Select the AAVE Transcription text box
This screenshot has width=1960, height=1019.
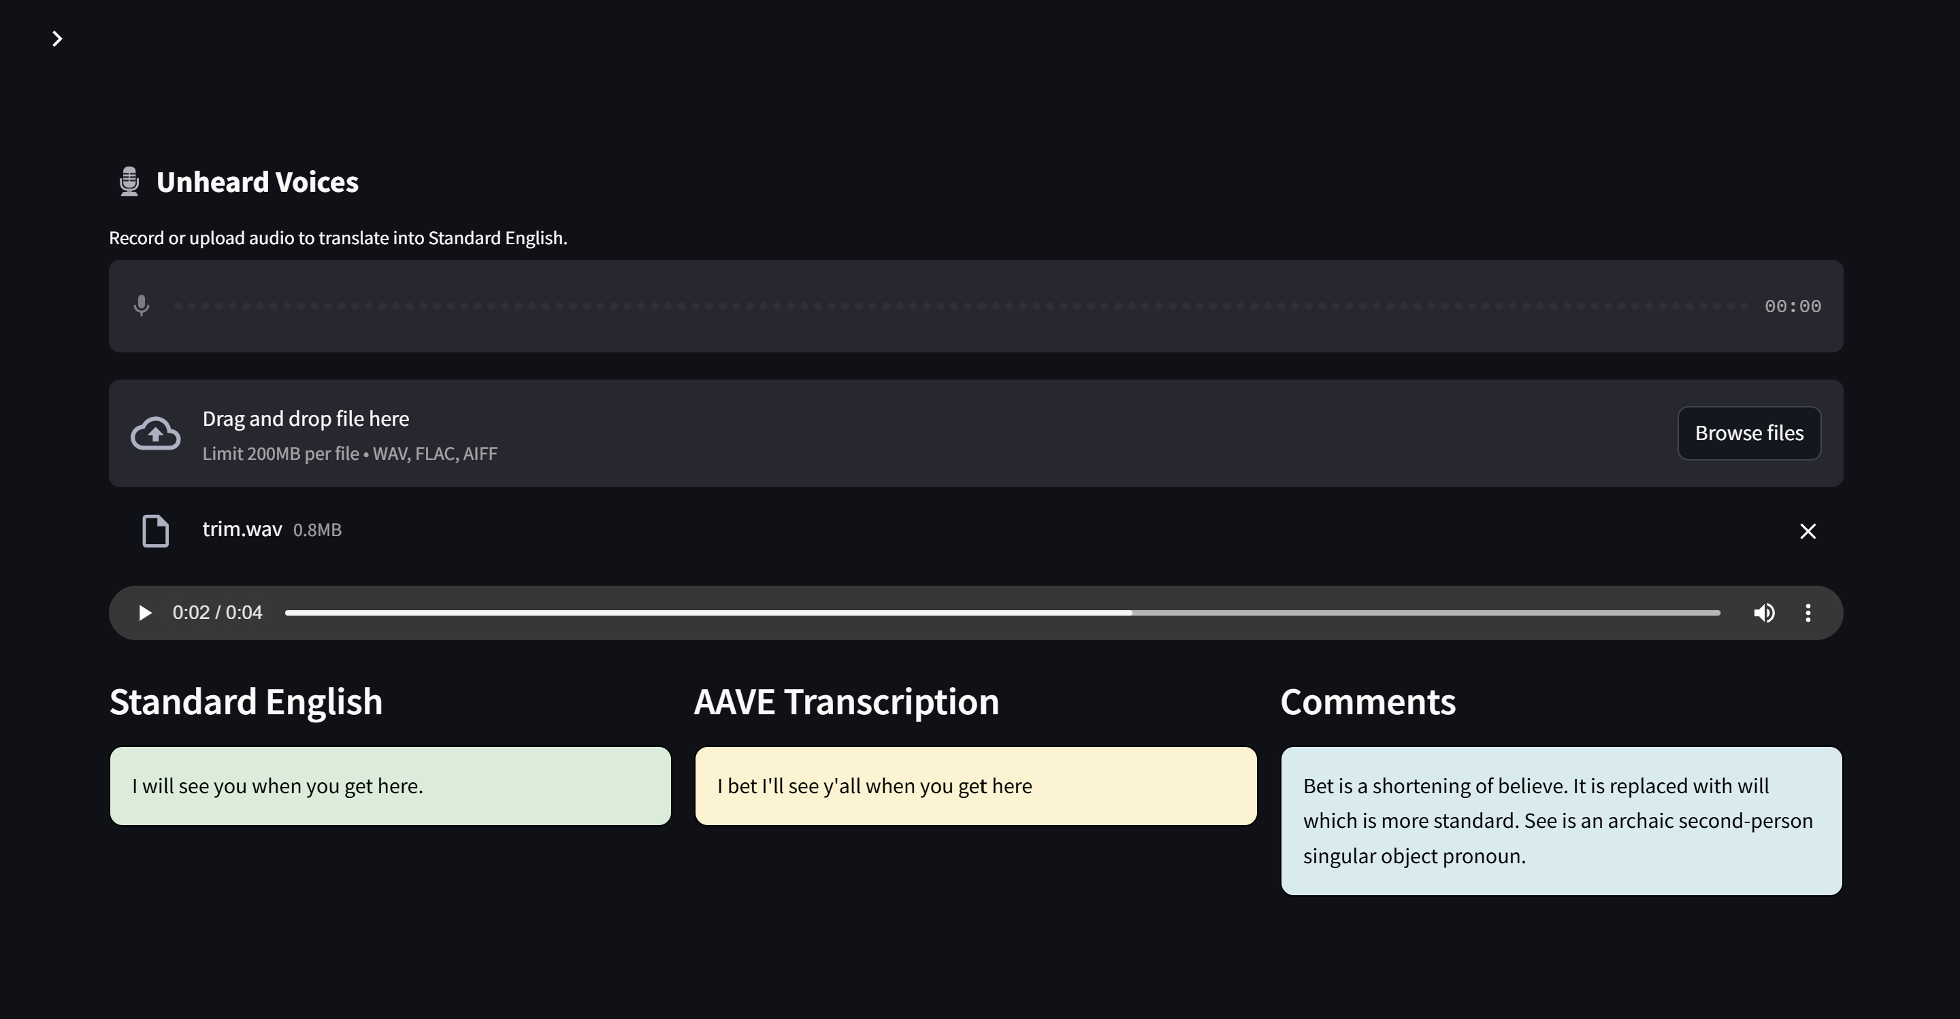click(975, 786)
